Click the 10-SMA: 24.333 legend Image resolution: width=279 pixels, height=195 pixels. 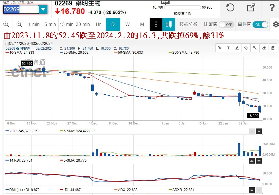click(20, 53)
